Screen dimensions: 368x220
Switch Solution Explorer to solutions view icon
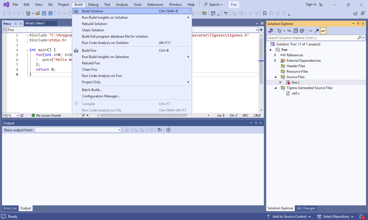(x=271, y=31)
